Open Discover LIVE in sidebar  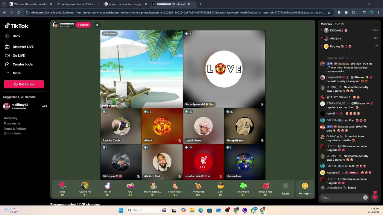pos(19,47)
